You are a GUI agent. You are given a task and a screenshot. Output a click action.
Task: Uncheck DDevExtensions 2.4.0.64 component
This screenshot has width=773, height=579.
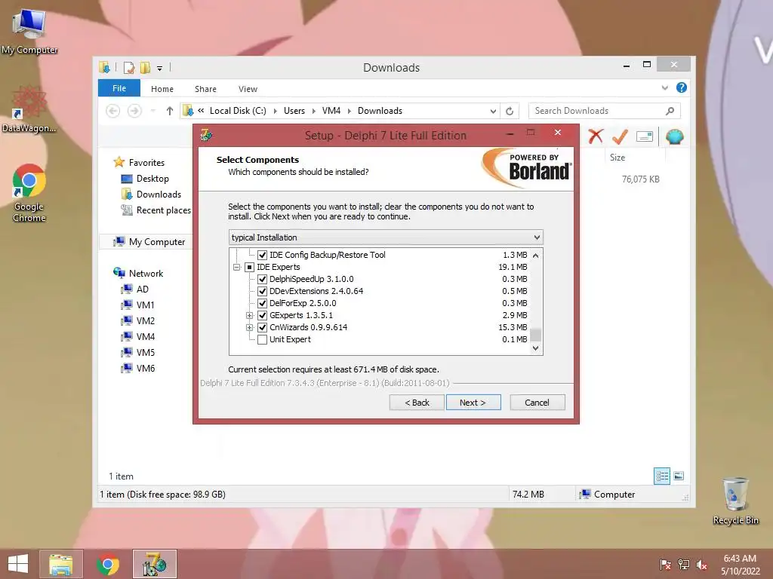coord(262,292)
